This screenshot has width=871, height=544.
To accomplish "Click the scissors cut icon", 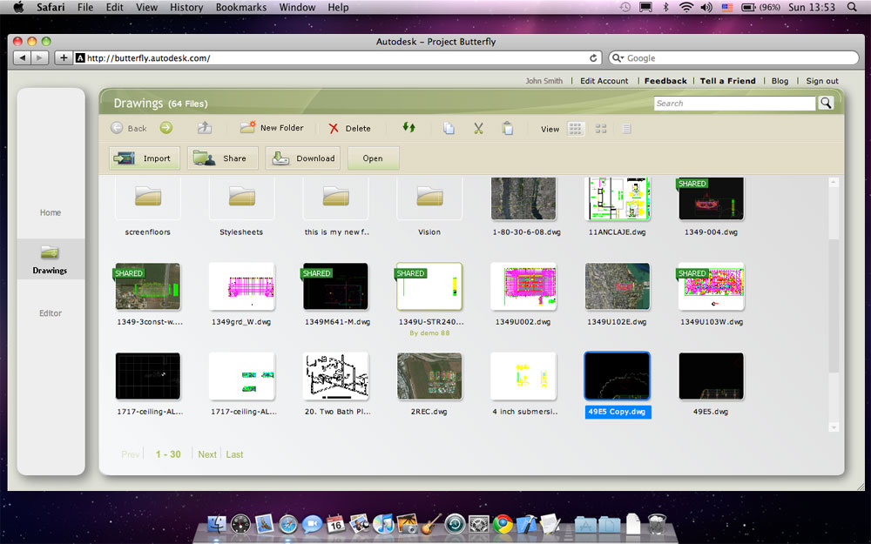I will 478,128.
